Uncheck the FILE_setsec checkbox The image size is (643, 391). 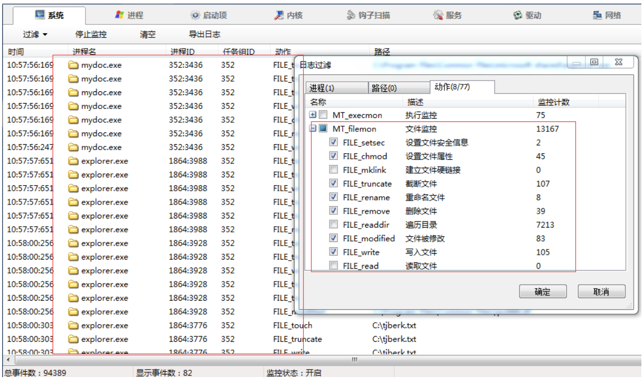333,143
